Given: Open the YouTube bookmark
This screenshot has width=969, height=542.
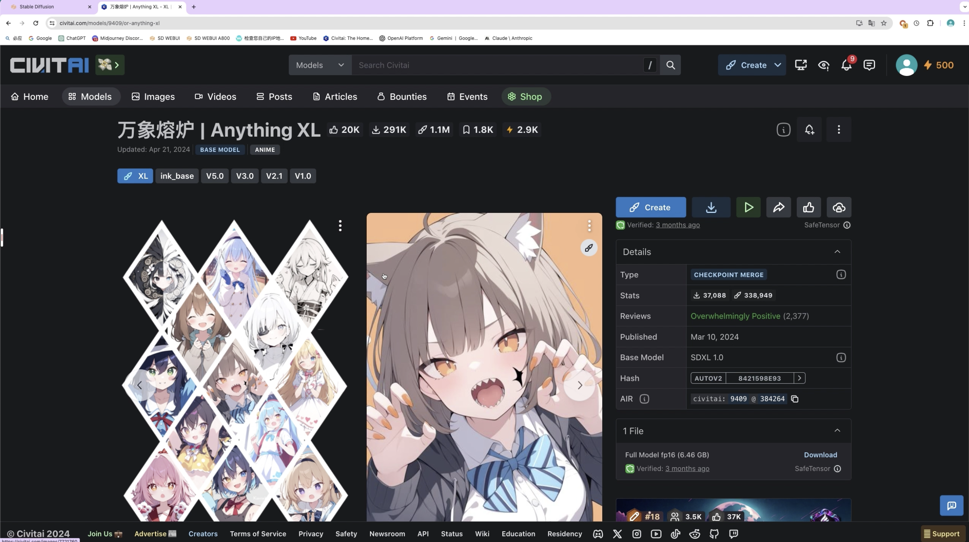Looking at the screenshot, I should (303, 38).
